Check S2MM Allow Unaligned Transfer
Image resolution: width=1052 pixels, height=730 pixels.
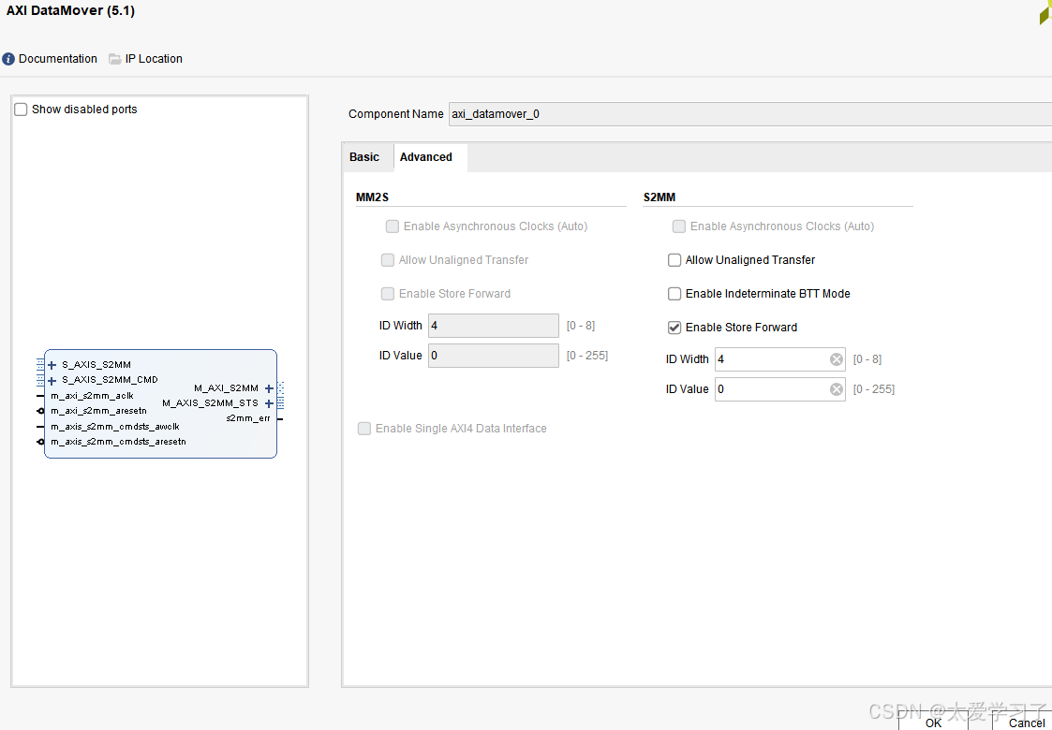674,260
